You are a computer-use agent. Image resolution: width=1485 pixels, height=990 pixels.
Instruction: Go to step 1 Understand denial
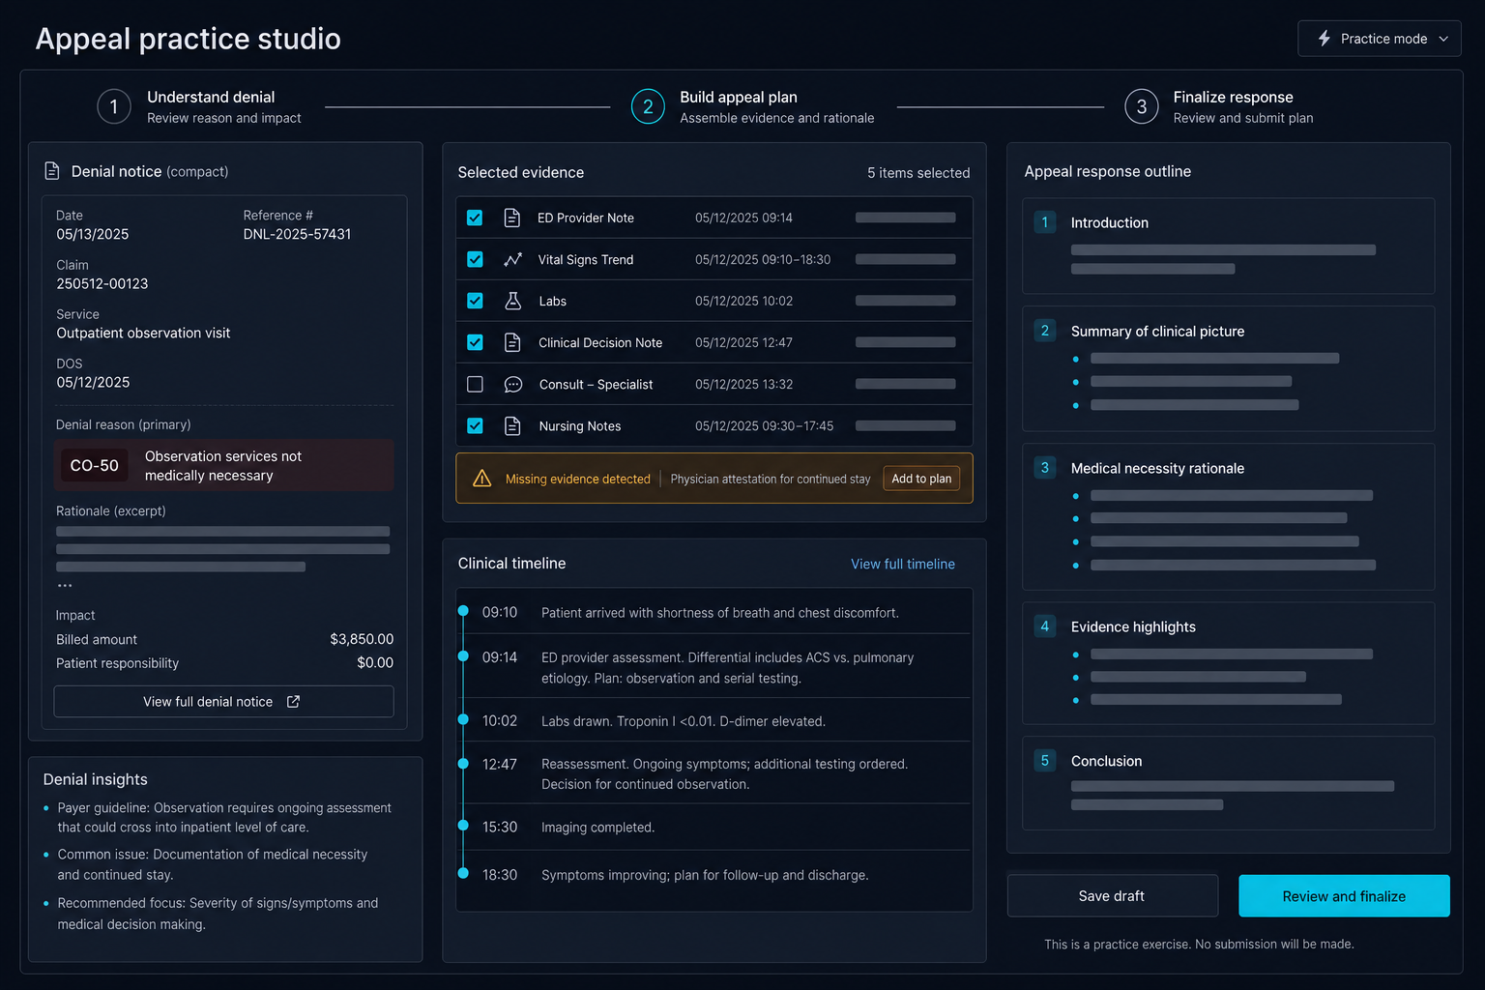(x=199, y=106)
